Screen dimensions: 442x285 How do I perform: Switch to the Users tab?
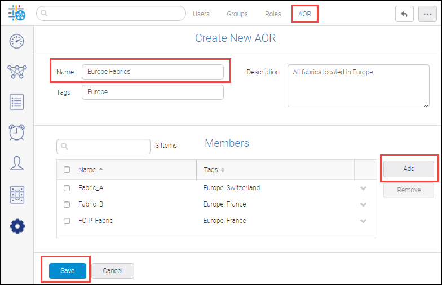click(201, 14)
